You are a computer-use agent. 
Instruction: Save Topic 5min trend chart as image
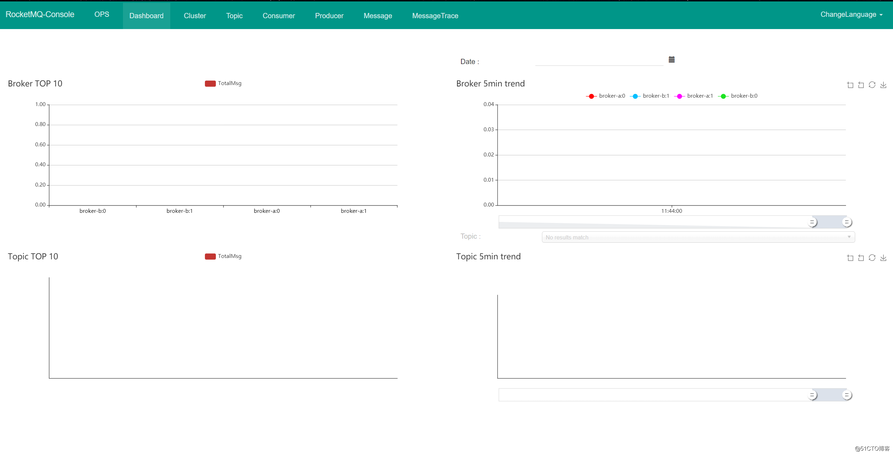(883, 258)
